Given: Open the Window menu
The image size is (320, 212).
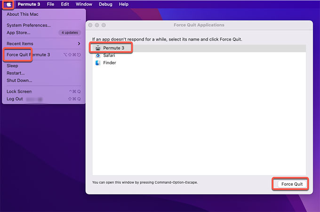Looking at the screenshot, I should click(84, 4).
